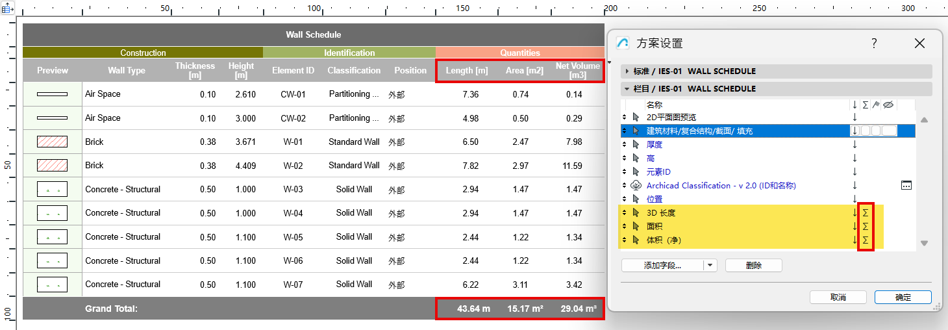948x330 pixels.
Task: Click the sort arrow for 元素ID field
Action: pyautogui.click(x=854, y=172)
